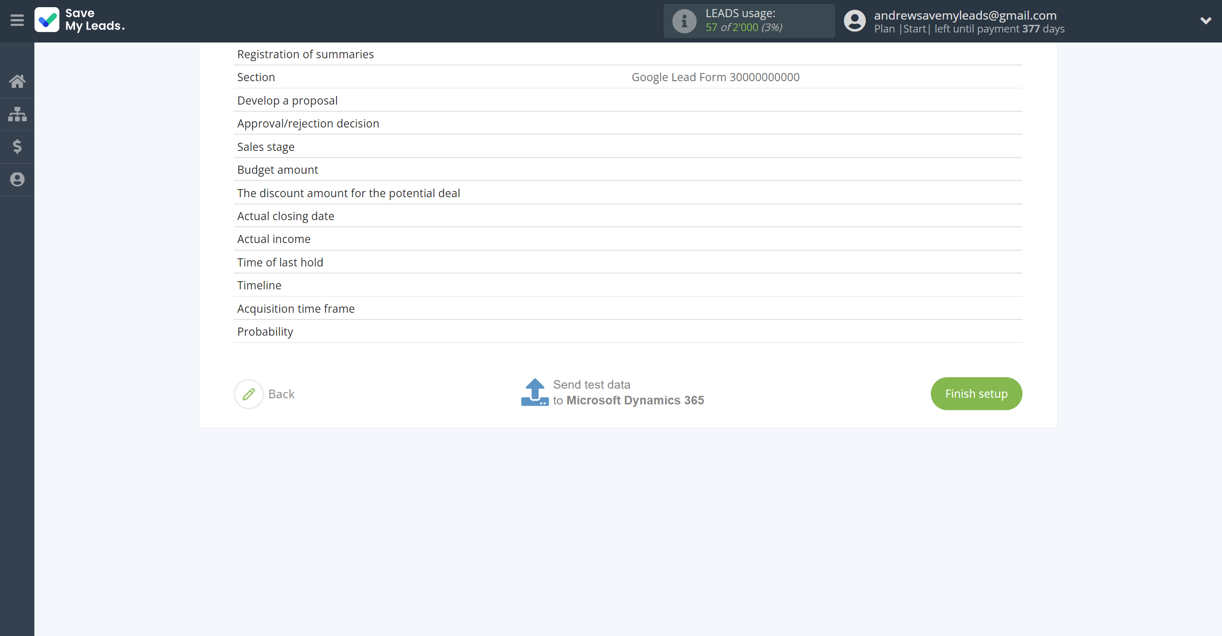Click the user avatar icon

(854, 21)
